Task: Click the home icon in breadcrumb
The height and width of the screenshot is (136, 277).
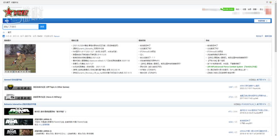Action: [x=4, y=33]
